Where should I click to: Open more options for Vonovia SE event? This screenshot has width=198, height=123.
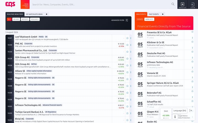[x=192, y=77]
